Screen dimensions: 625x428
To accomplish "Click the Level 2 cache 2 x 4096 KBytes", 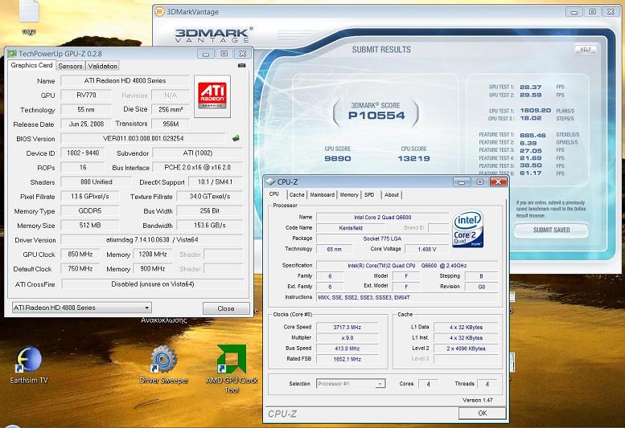I will (x=466, y=349).
